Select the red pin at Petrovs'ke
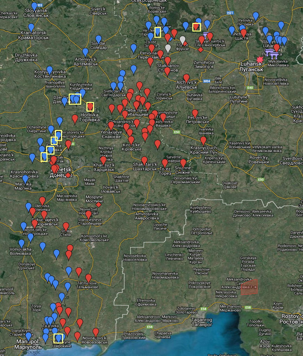Image resolution: width=303 pixels, height=356 pixels. click(195, 113)
